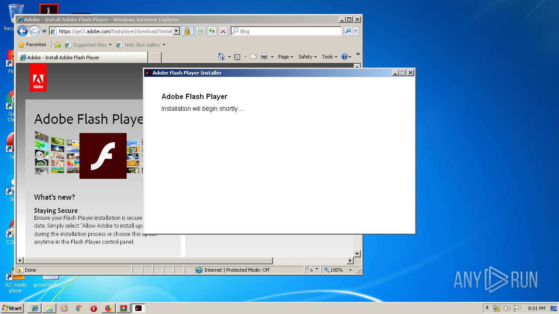
Task: Click the IE Forward arrow button
Action: point(35,31)
